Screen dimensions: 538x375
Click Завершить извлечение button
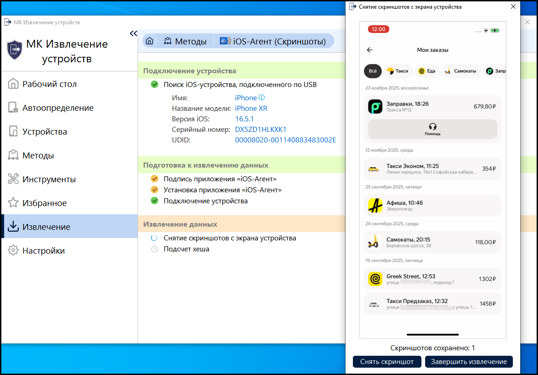coord(469,362)
